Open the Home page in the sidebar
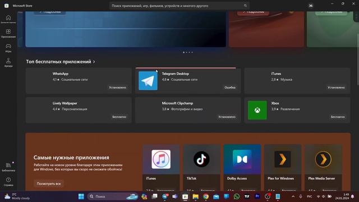359x202 pixels. [8, 19]
